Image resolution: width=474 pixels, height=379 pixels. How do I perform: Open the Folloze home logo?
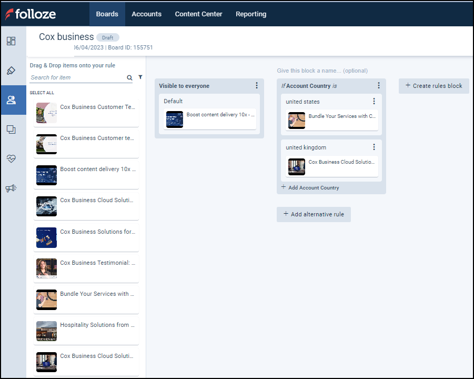pos(32,14)
